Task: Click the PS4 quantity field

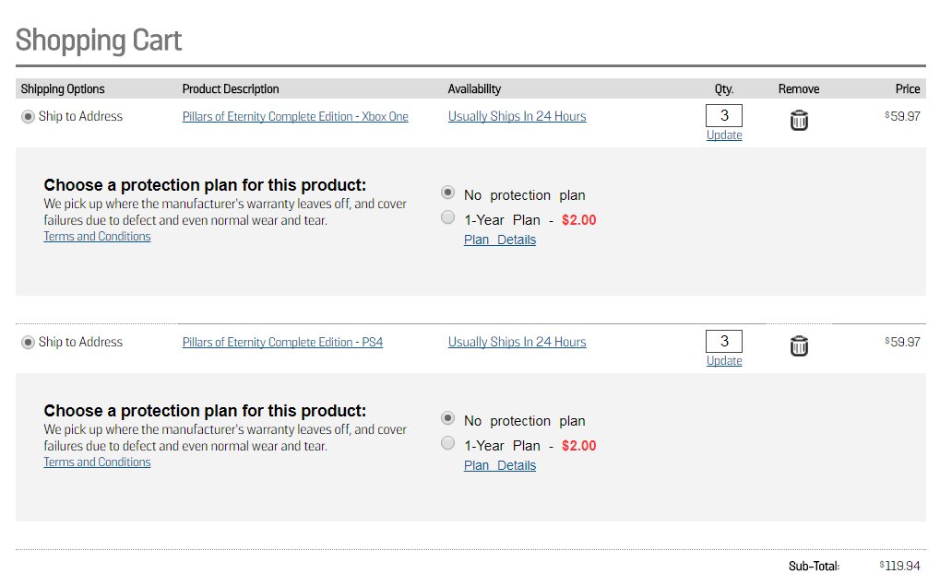Action: tap(724, 341)
